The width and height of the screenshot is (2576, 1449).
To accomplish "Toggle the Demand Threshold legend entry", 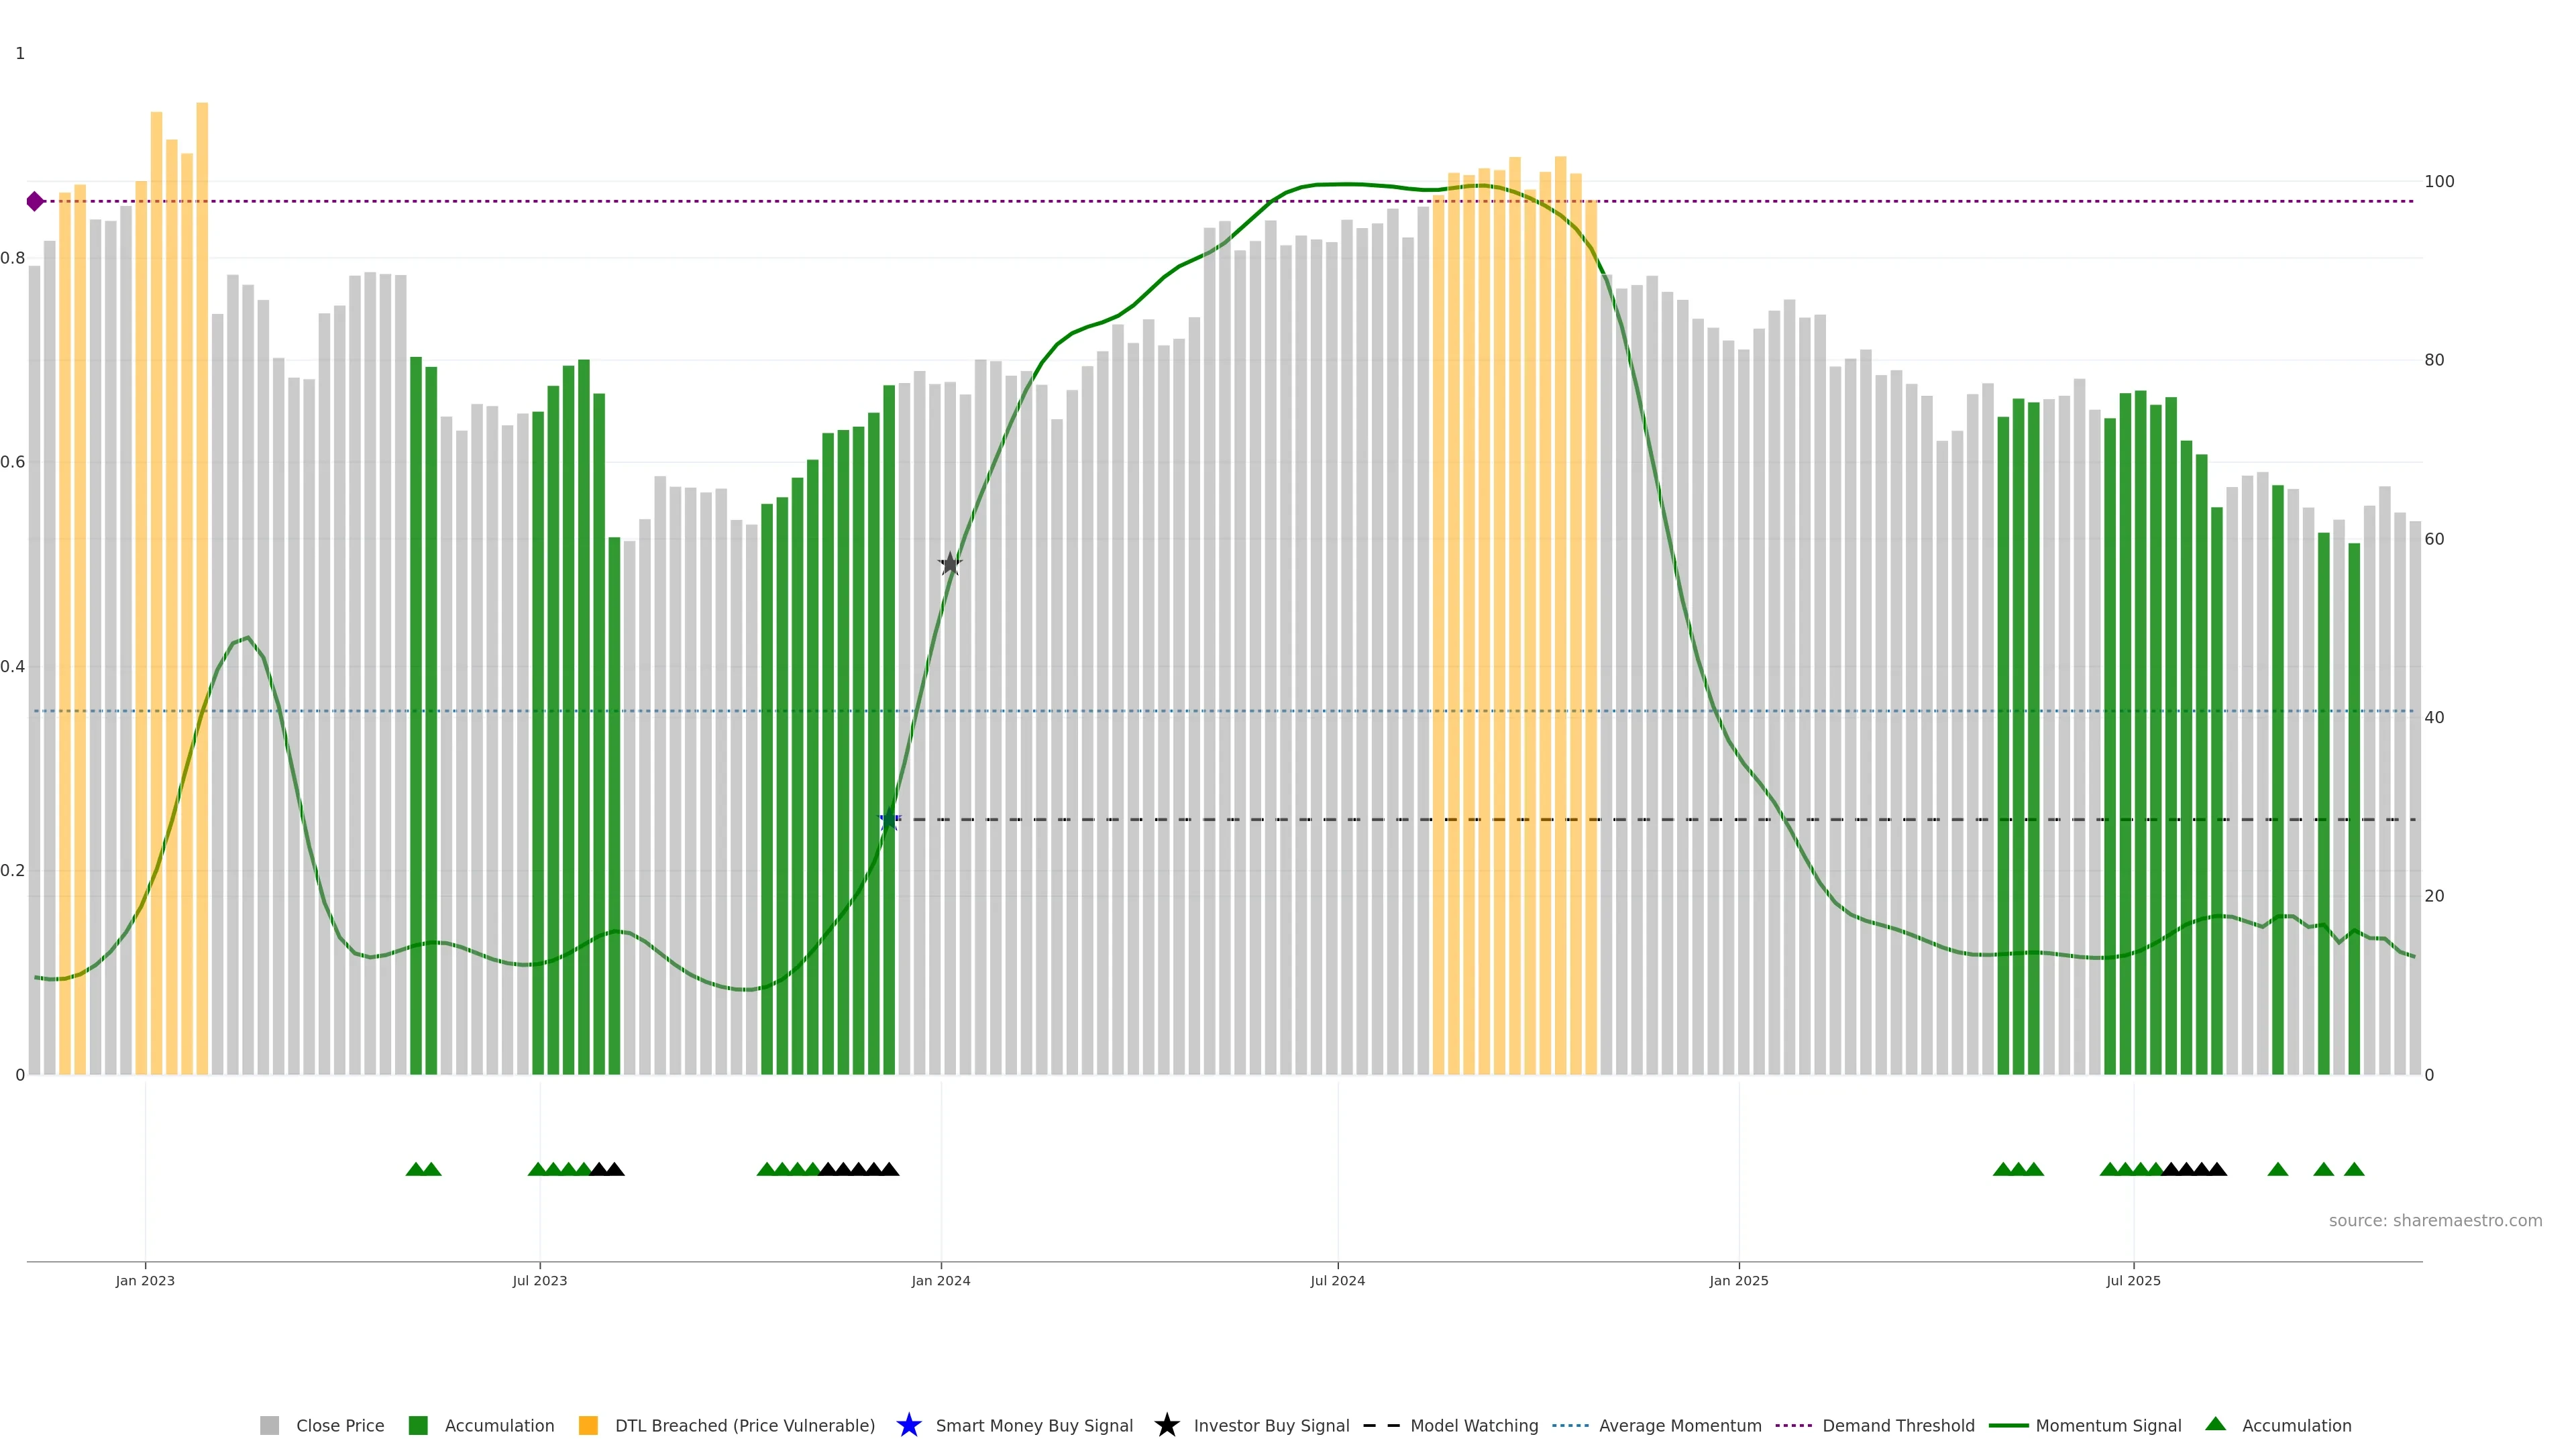I will click(x=1897, y=1425).
